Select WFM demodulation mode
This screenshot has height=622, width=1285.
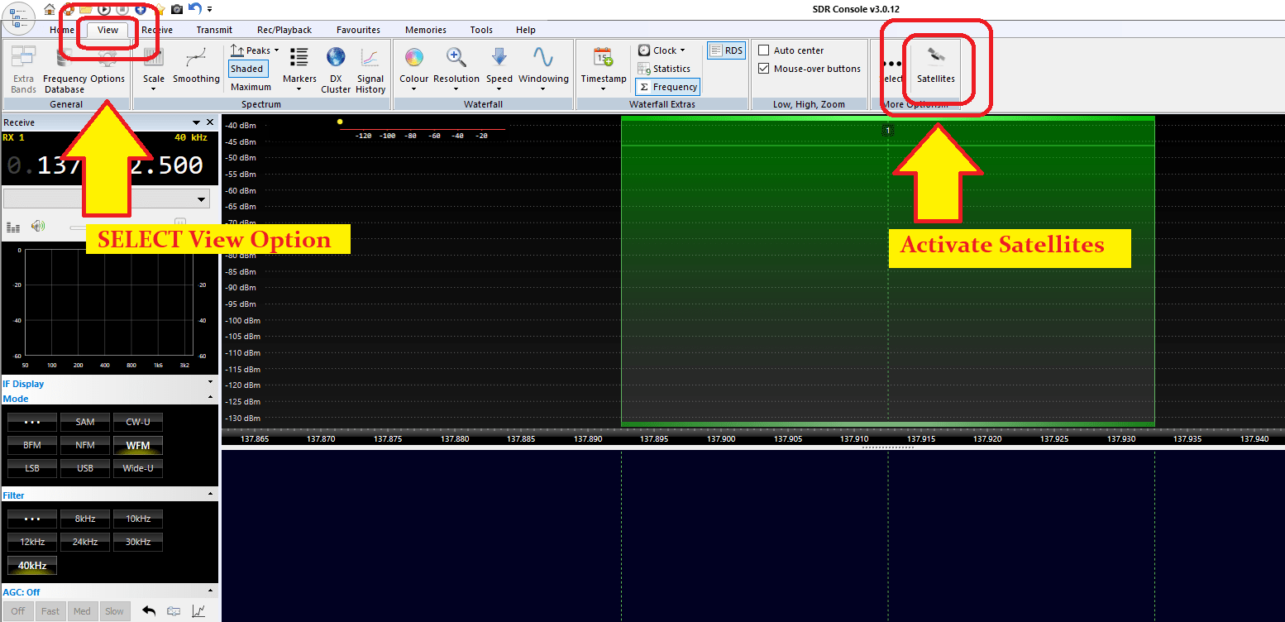137,445
